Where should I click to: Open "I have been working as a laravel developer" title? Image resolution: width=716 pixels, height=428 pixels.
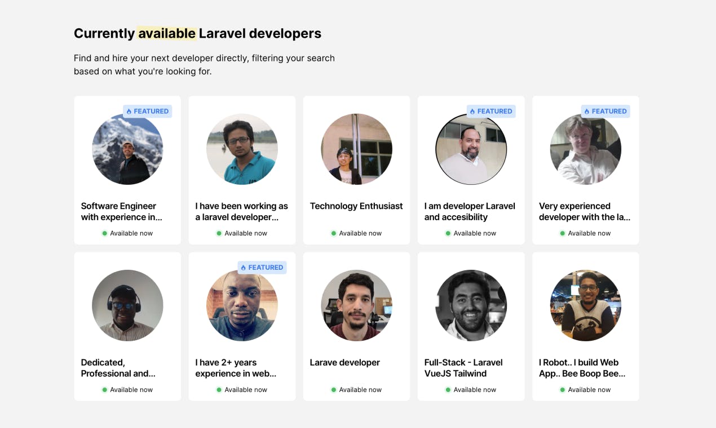(x=242, y=212)
